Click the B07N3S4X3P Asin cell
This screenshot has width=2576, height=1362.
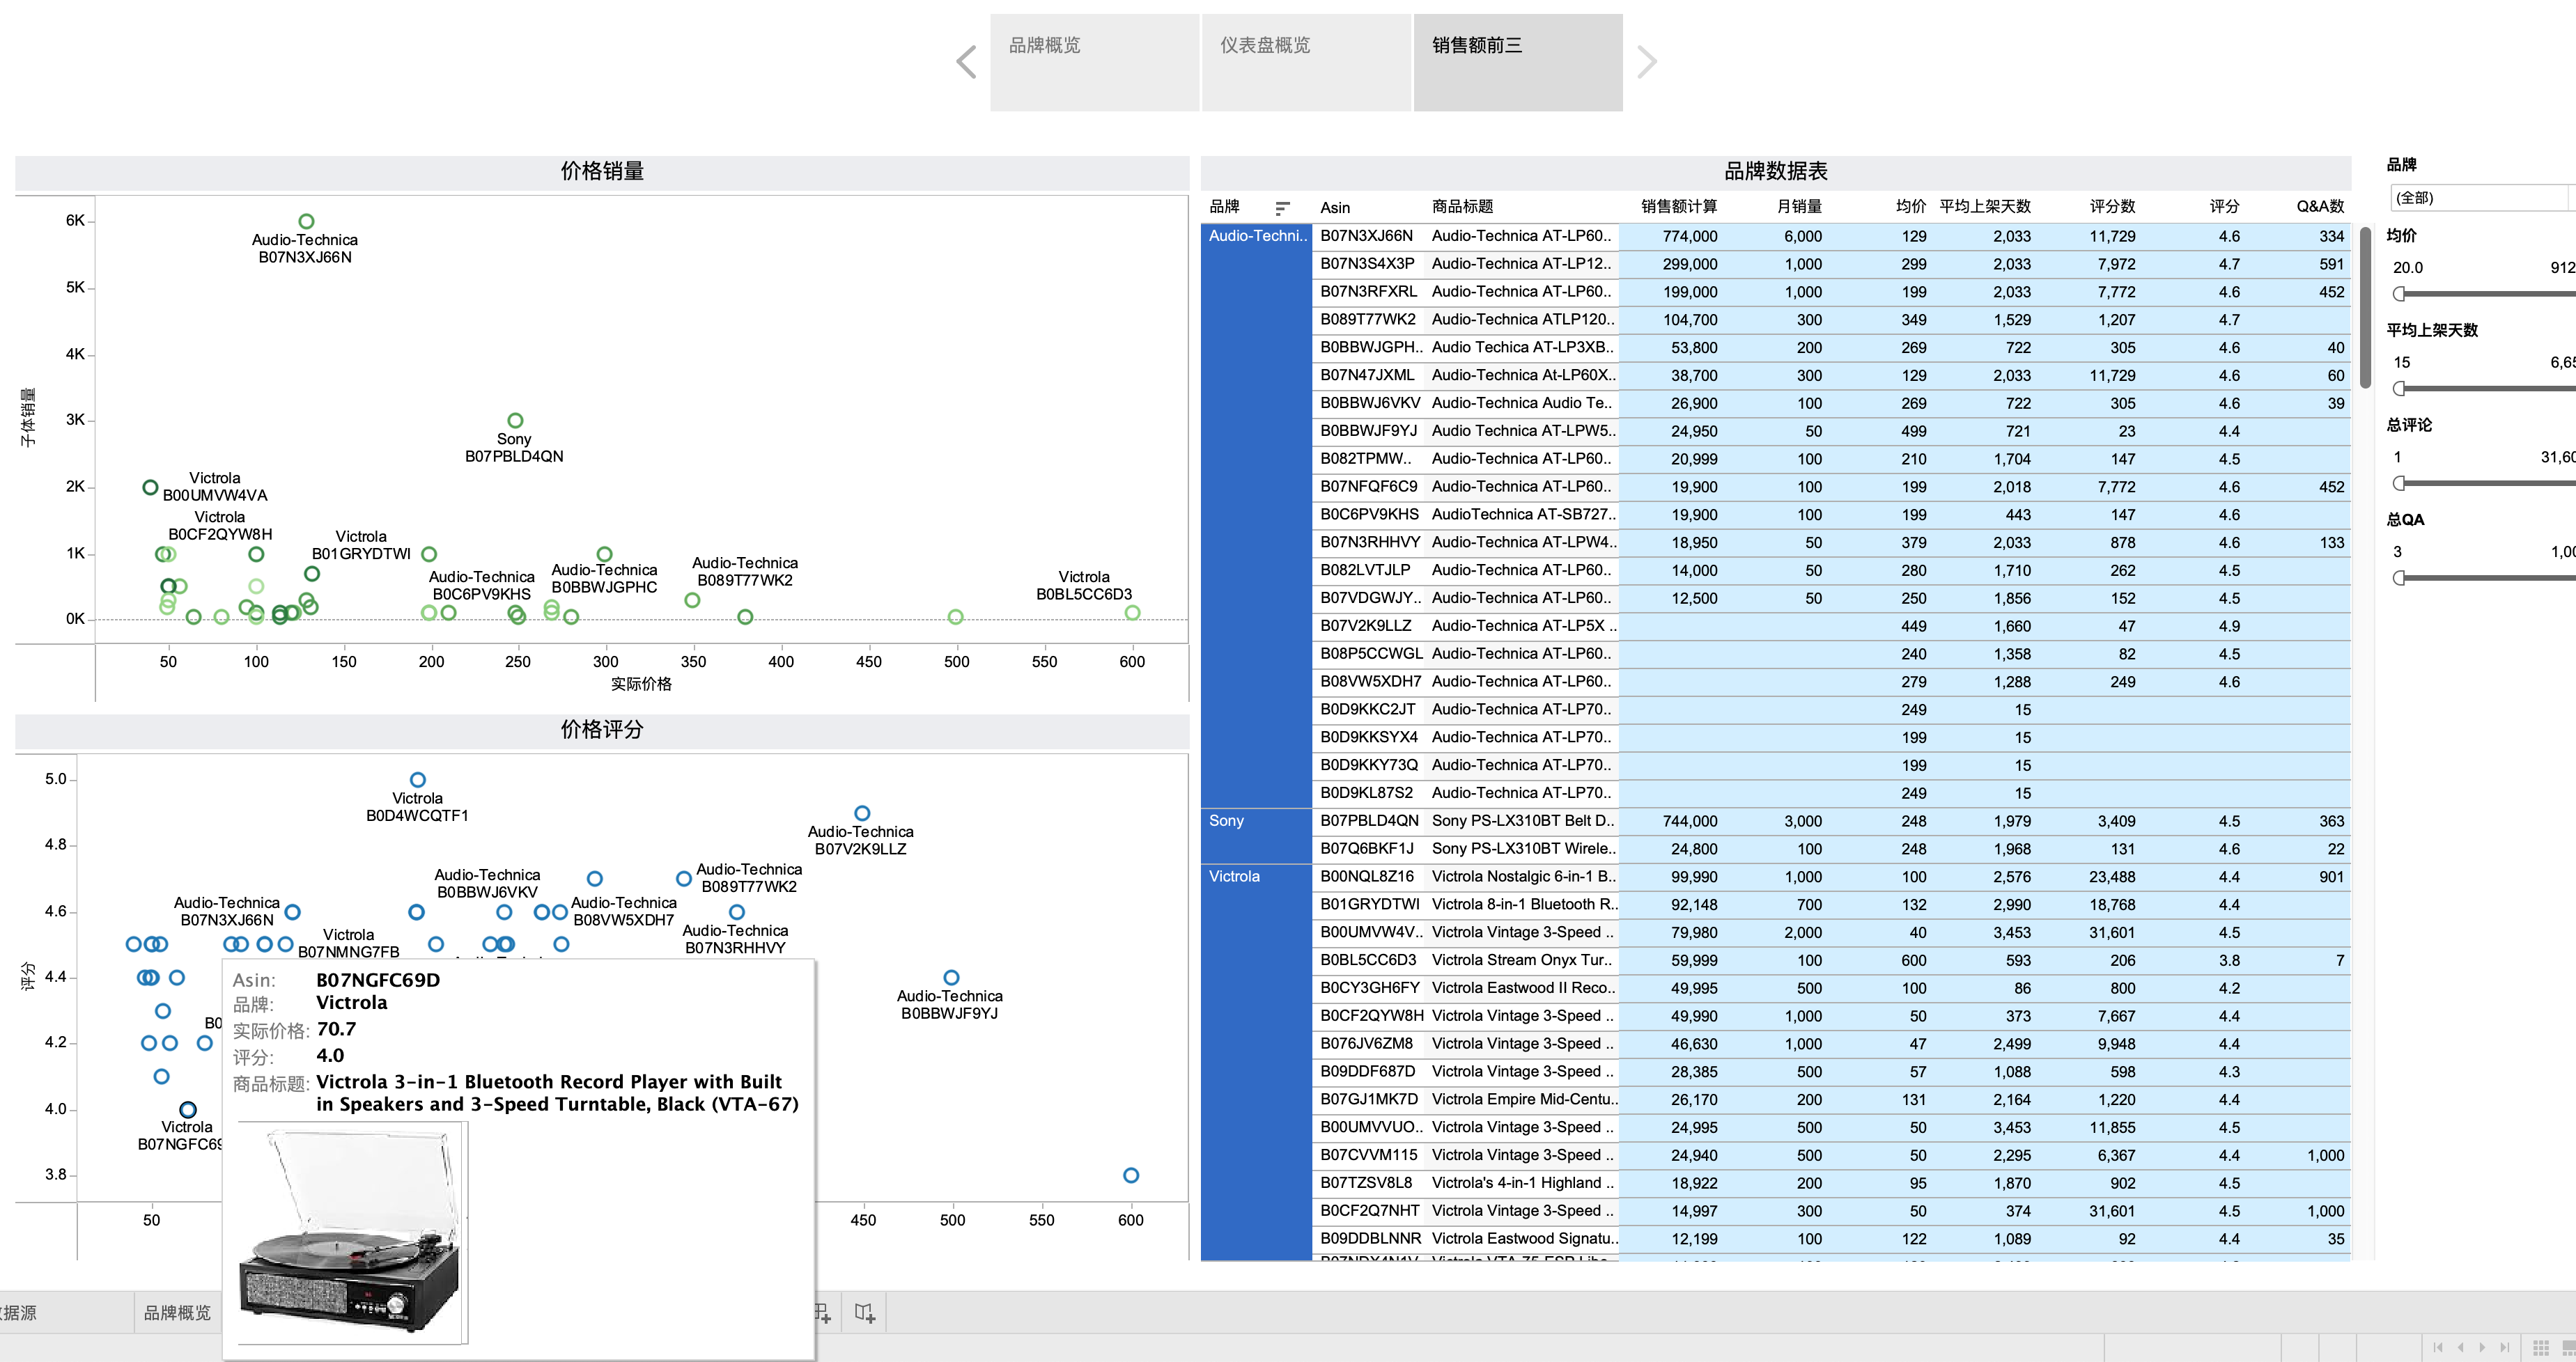coord(1367,264)
